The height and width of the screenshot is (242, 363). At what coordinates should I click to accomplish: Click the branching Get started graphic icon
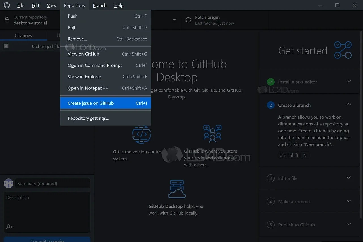[343, 50]
